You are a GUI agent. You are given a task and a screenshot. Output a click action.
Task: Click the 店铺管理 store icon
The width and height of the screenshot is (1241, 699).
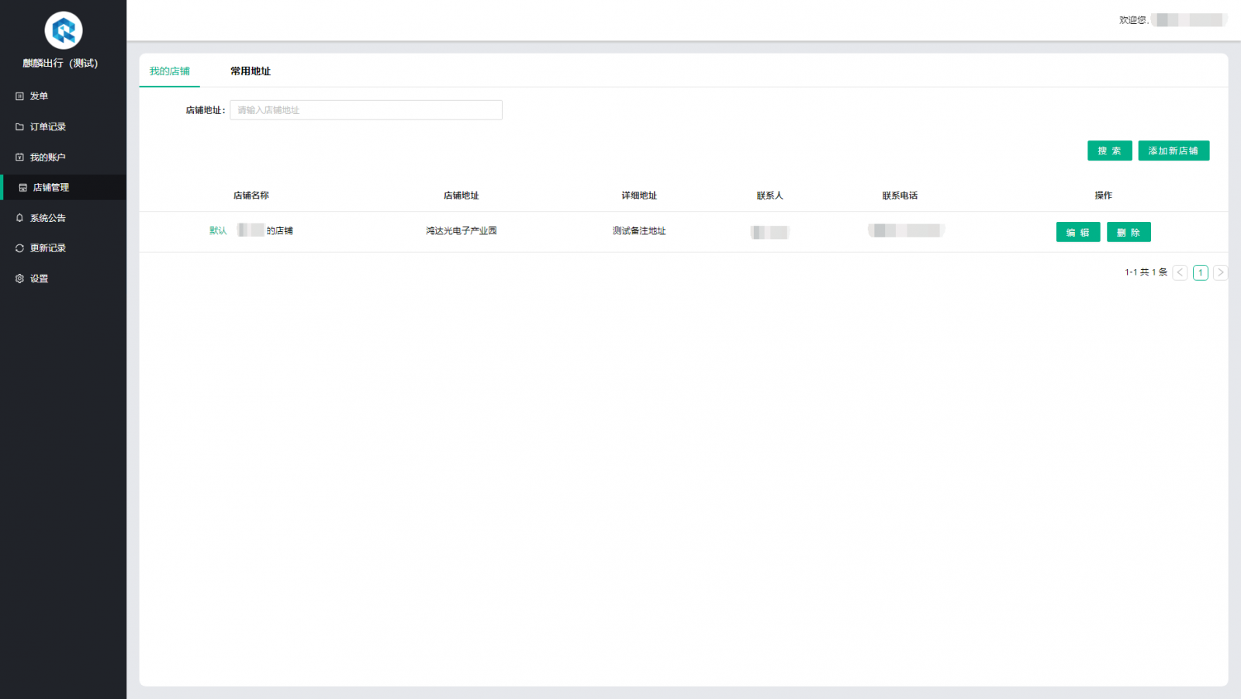pyautogui.click(x=23, y=188)
